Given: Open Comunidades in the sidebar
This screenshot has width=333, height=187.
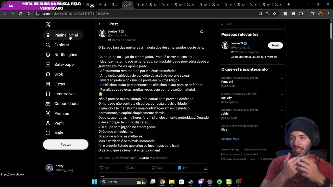Looking at the screenshot, I should click(x=62, y=104).
